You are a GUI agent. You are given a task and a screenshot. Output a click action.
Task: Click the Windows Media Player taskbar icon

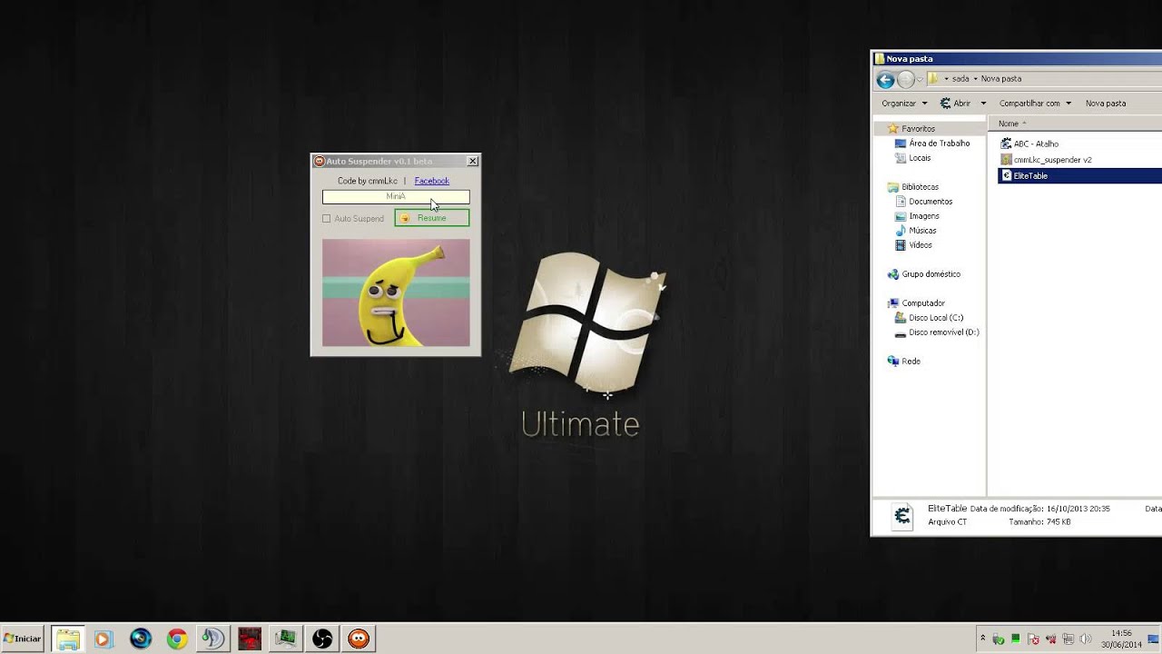(x=102, y=639)
